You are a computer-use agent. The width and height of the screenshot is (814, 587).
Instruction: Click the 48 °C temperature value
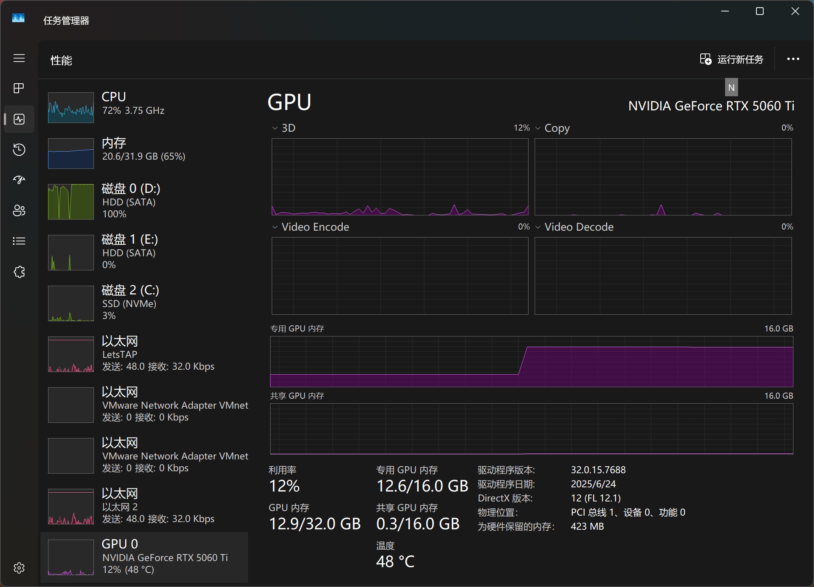pos(395,561)
